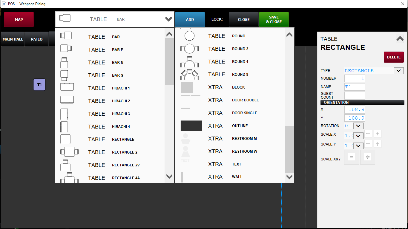The width and height of the screenshot is (408, 229).
Task: Choose the Outline block icon
Action: coord(191,126)
